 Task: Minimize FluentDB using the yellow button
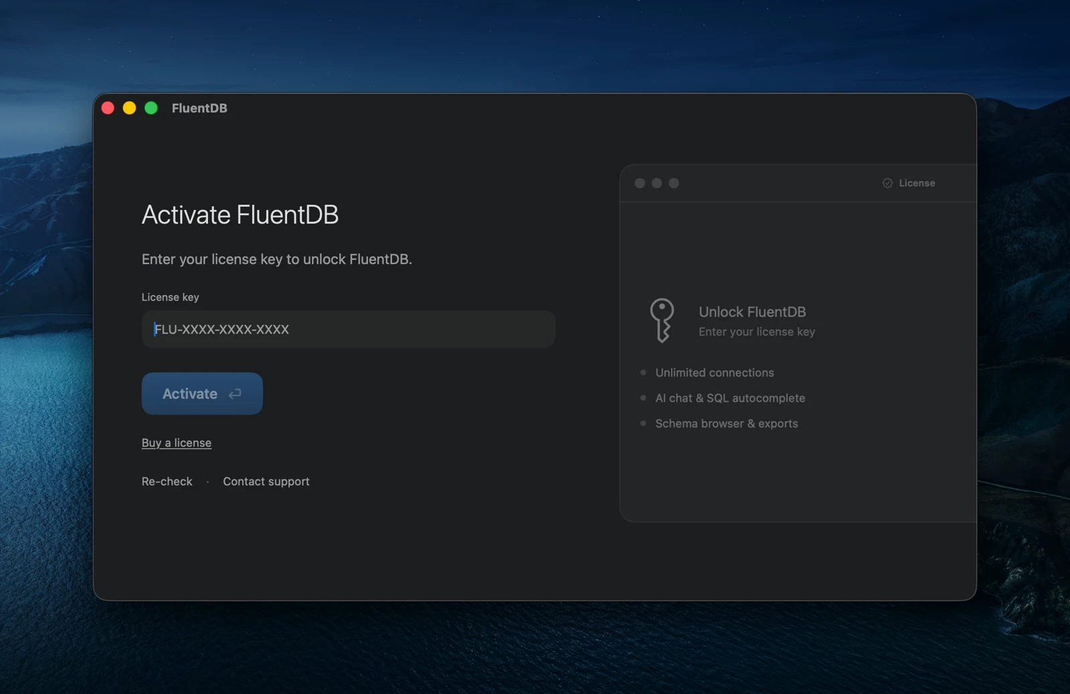tap(130, 108)
